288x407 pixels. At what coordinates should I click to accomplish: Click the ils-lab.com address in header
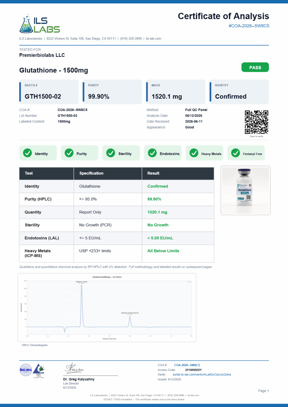[154, 39]
